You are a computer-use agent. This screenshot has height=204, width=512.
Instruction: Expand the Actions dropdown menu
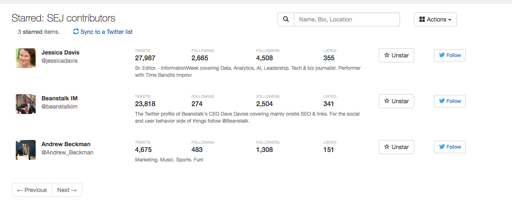tap(435, 19)
